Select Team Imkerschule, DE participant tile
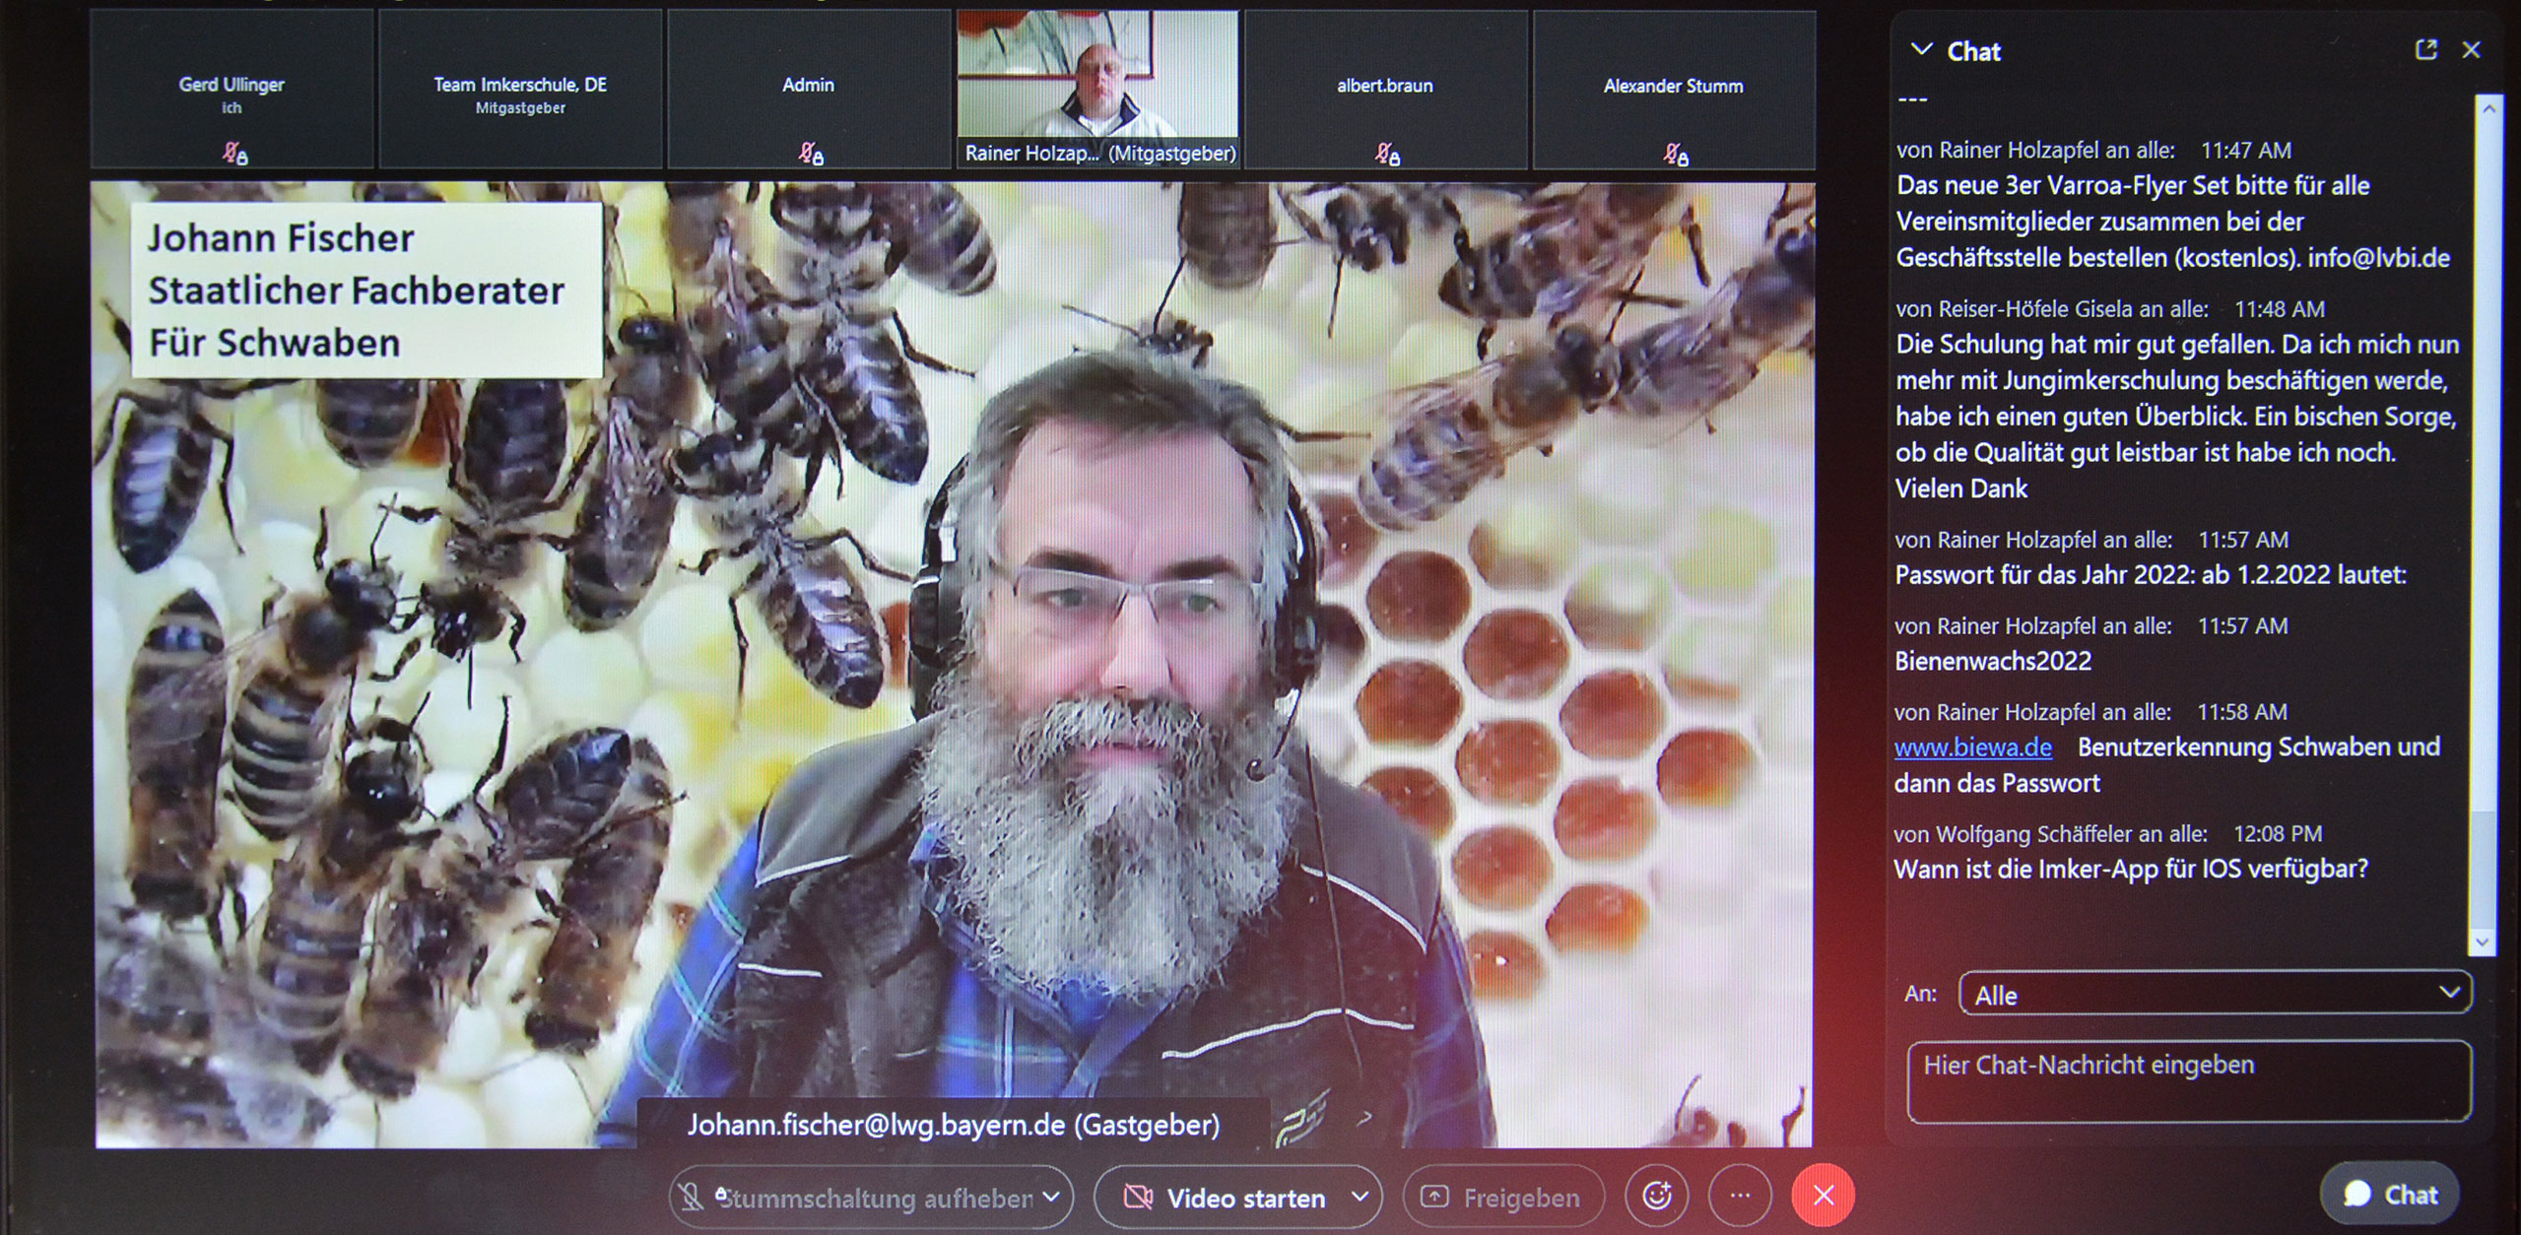Screen dimensions: 2521x1235 [520, 90]
